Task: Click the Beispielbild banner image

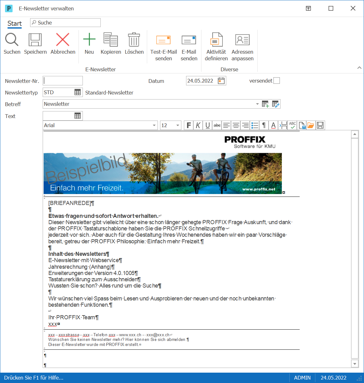Action: click(x=163, y=173)
